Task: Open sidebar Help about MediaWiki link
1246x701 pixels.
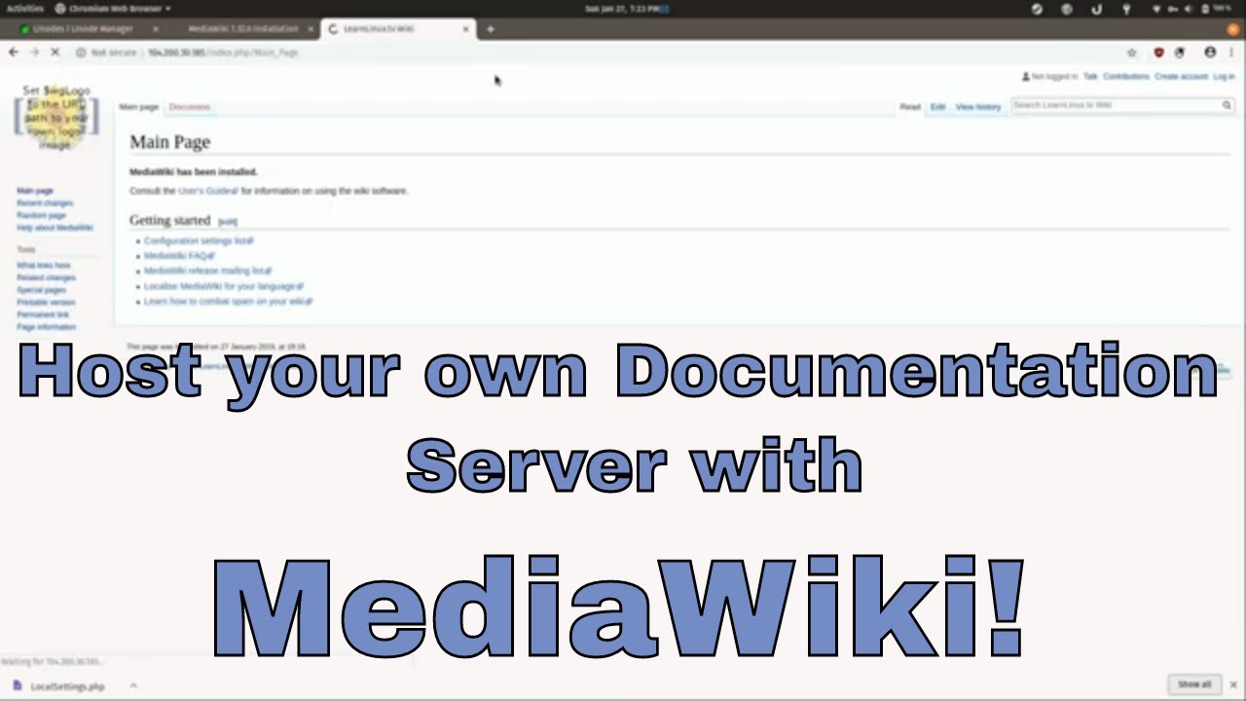Action: [x=55, y=228]
